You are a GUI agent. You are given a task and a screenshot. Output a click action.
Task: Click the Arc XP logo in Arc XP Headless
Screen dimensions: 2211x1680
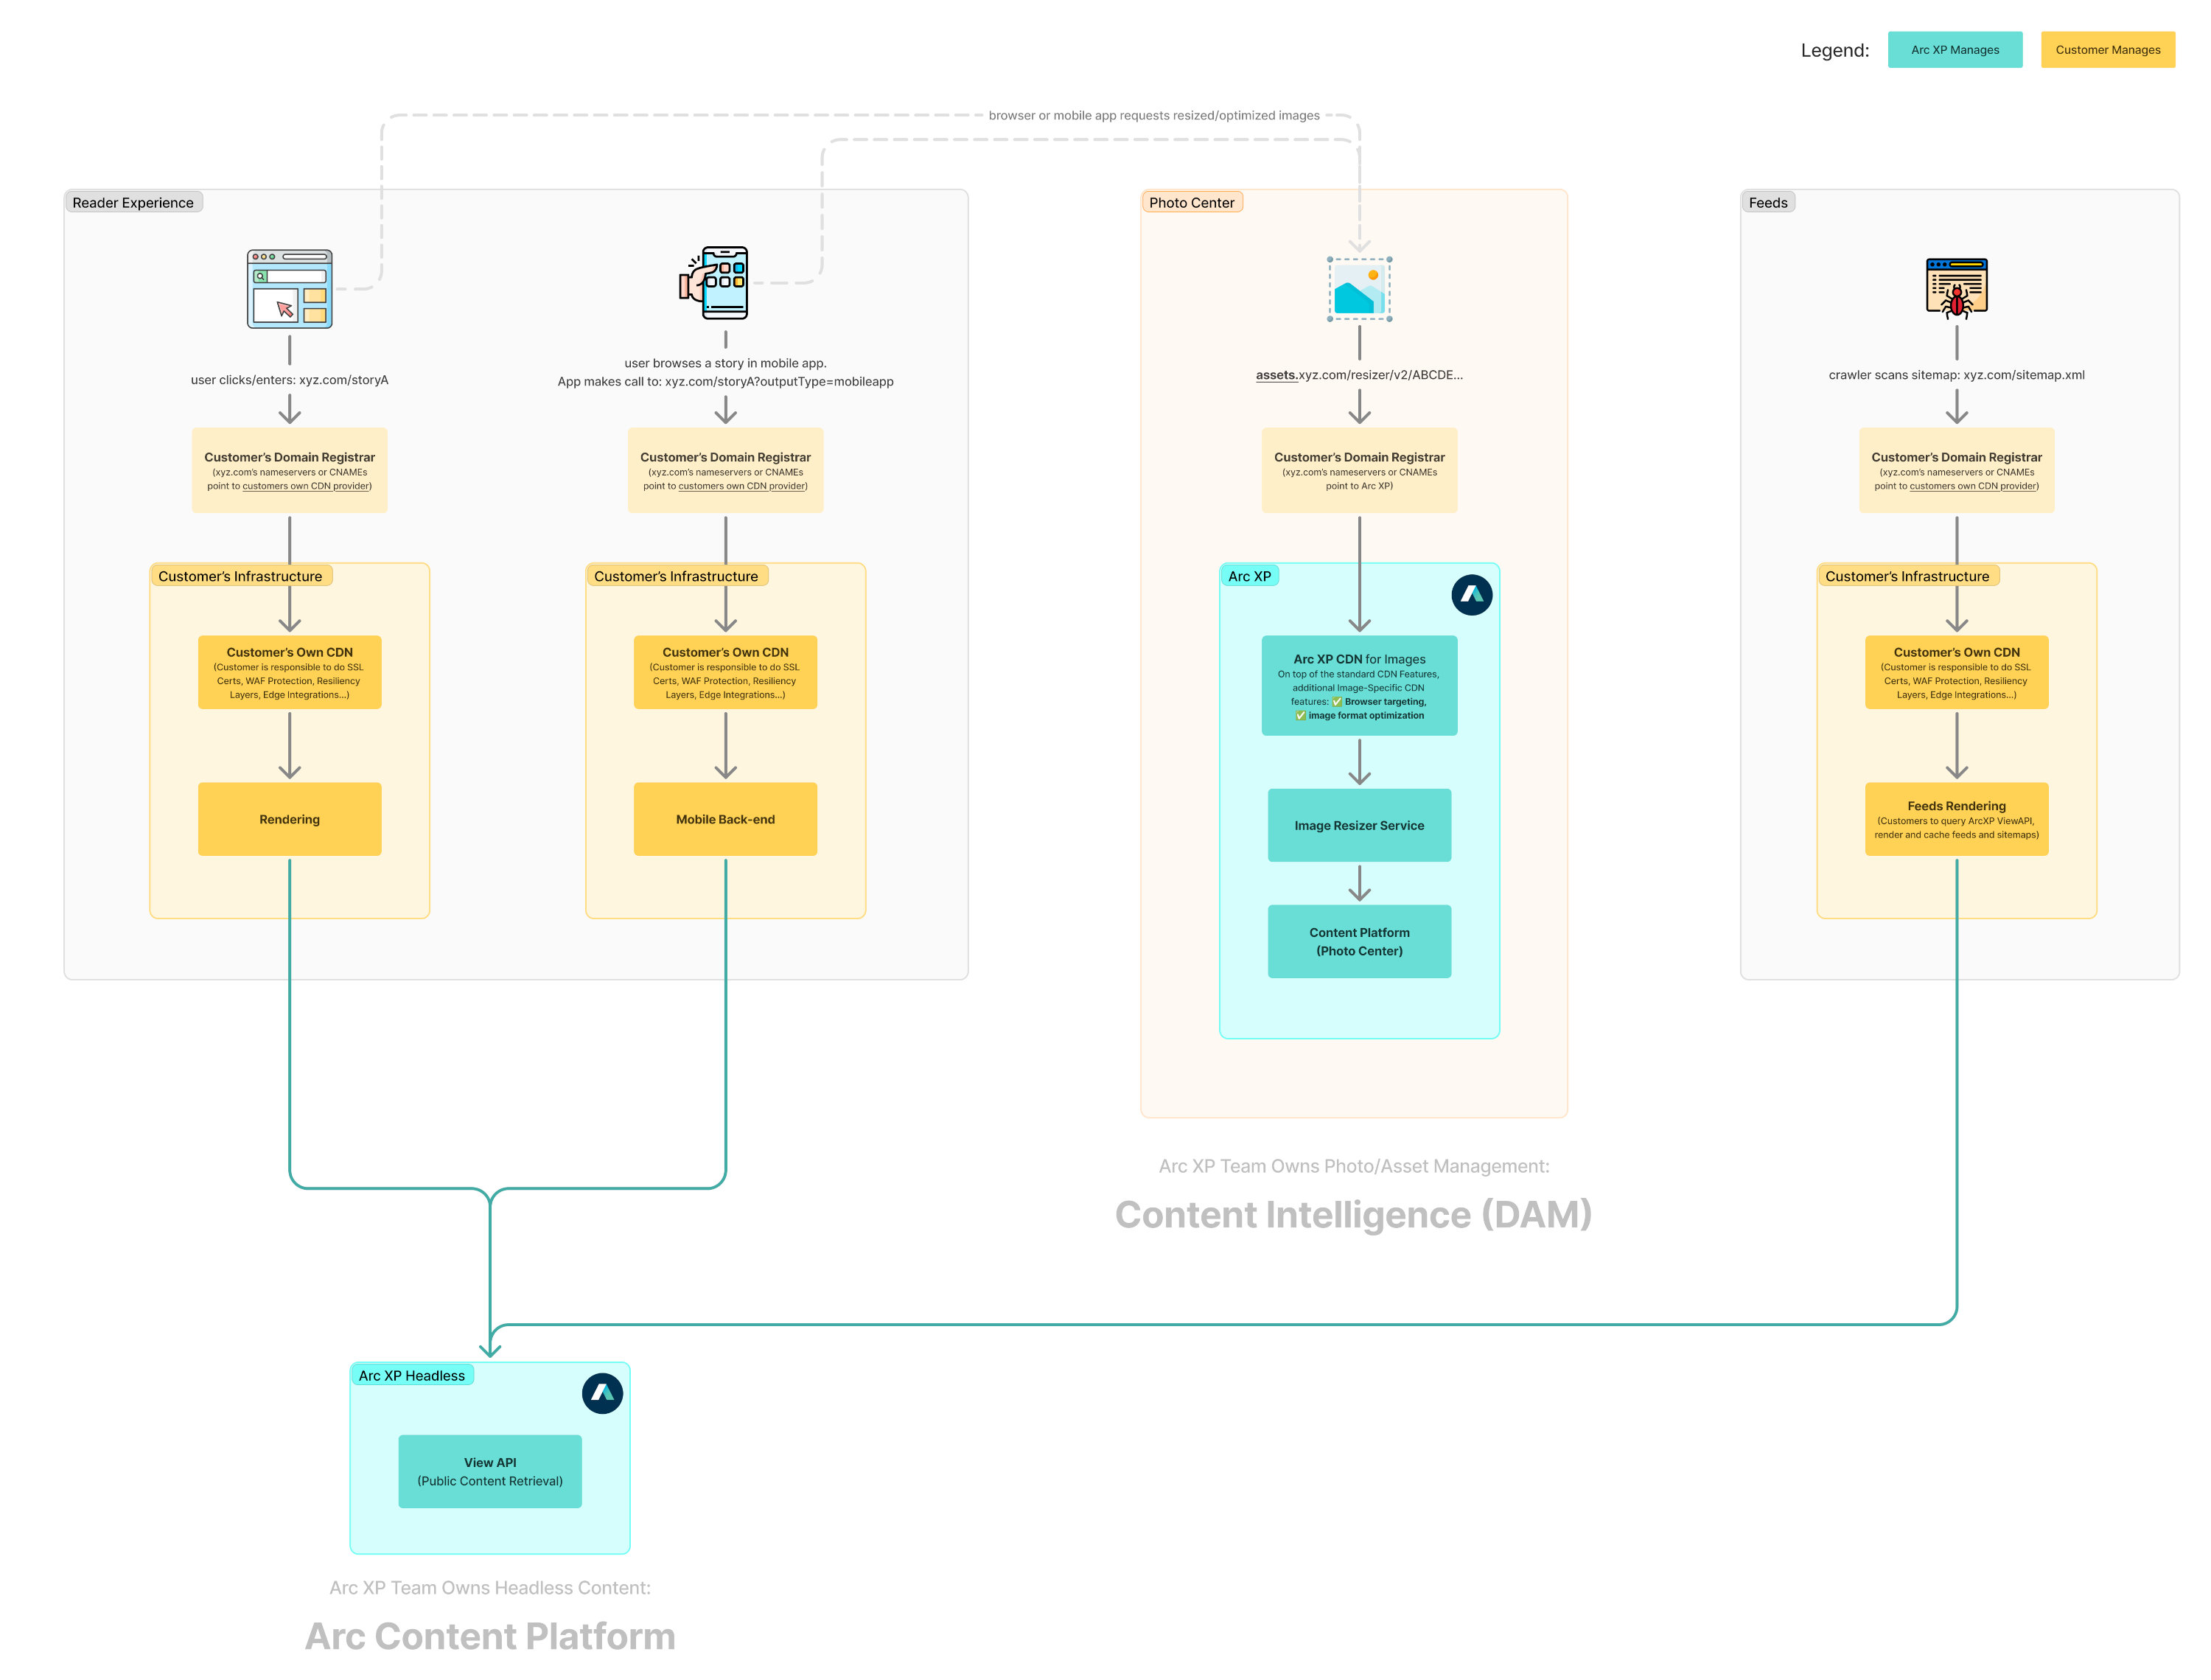pos(603,1393)
